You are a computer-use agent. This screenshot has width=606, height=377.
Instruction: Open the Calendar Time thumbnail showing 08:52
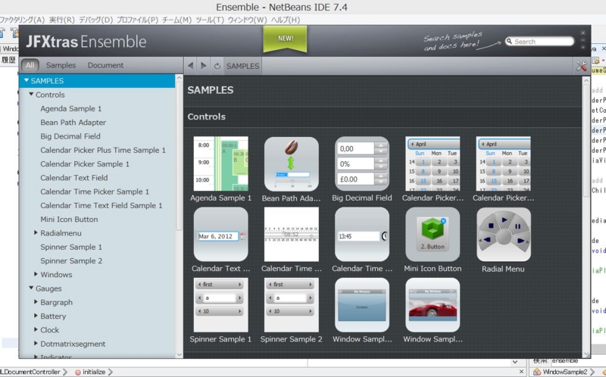tap(292, 235)
